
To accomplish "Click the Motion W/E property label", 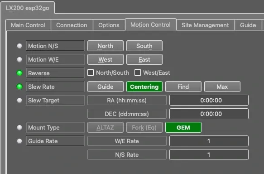I will coord(55,59).
